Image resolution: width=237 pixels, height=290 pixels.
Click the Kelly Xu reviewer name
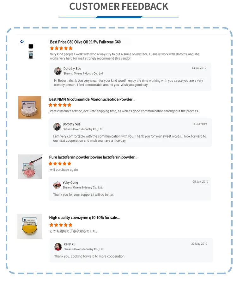[70, 244]
